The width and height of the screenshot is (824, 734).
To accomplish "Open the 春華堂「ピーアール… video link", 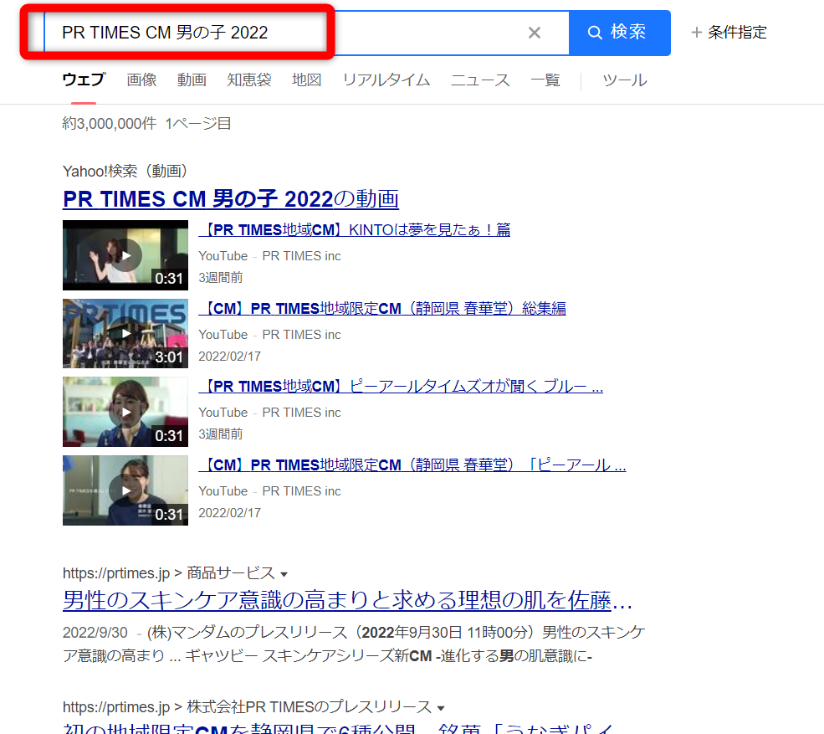I will pos(412,465).
